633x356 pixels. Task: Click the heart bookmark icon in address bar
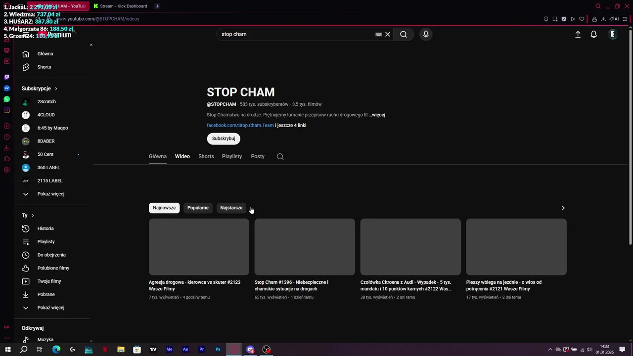pos(582,19)
